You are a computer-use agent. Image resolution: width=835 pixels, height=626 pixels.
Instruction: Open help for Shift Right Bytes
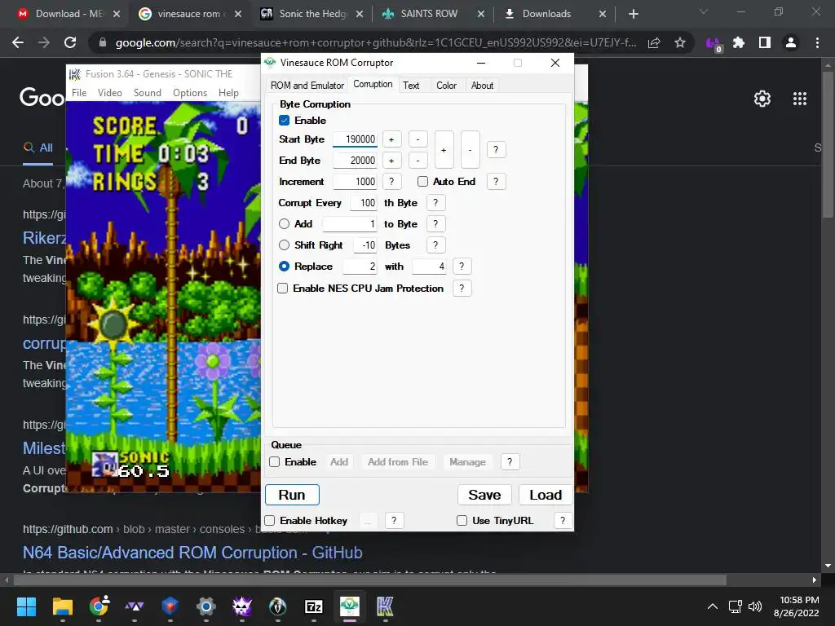click(435, 245)
